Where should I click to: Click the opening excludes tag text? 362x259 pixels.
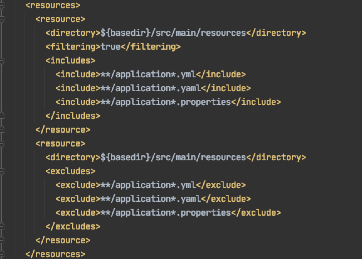pos(70,171)
